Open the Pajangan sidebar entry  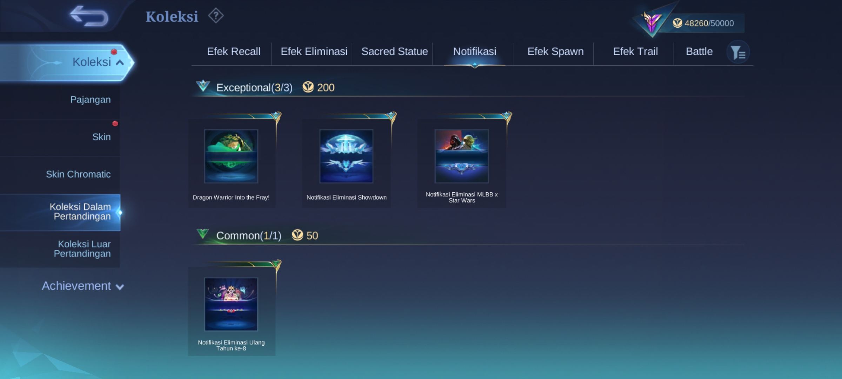pos(90,100)
